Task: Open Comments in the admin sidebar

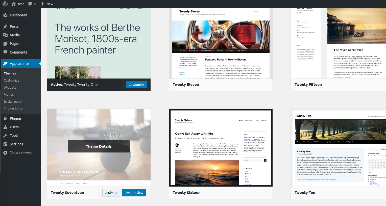Action: (x=18, y=52)
